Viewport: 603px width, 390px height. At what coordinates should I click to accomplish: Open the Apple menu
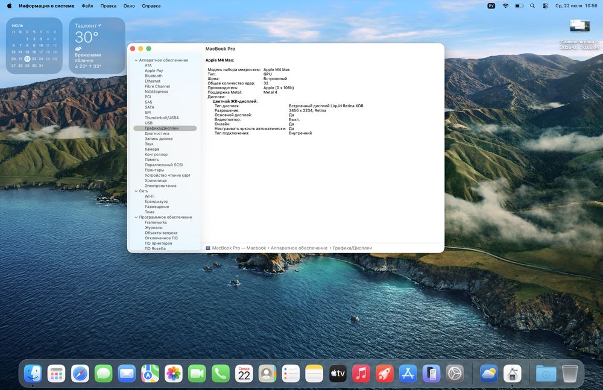tap(9, 6)
